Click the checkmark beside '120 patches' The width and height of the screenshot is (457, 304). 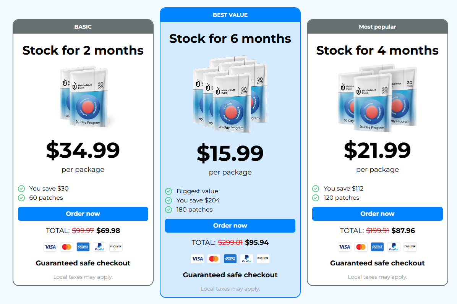coord(316,198)
